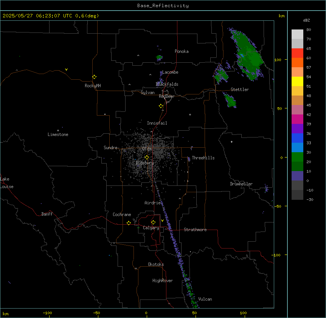This screenshot has width=326, height=318.
Task: Click the RockyMH label
Action: pos(93,86)
